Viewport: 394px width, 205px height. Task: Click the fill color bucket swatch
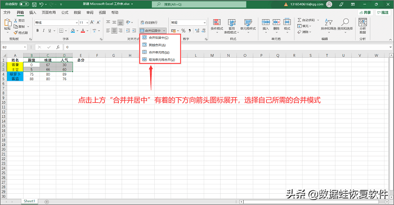click(73, 30)
